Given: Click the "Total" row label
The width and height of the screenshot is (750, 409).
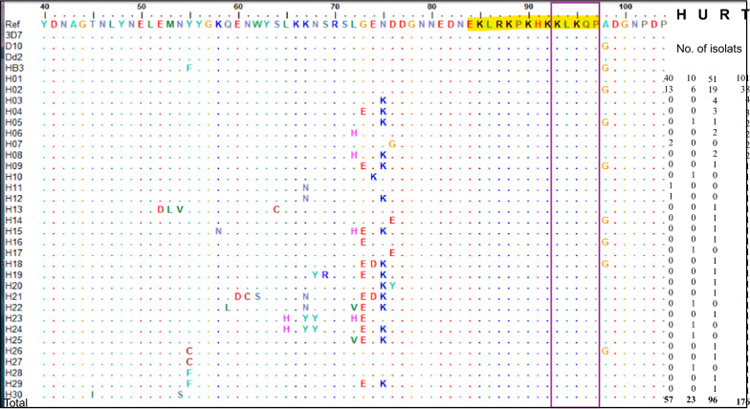Looking at the screenshot, I should click(x=15, y=402).
